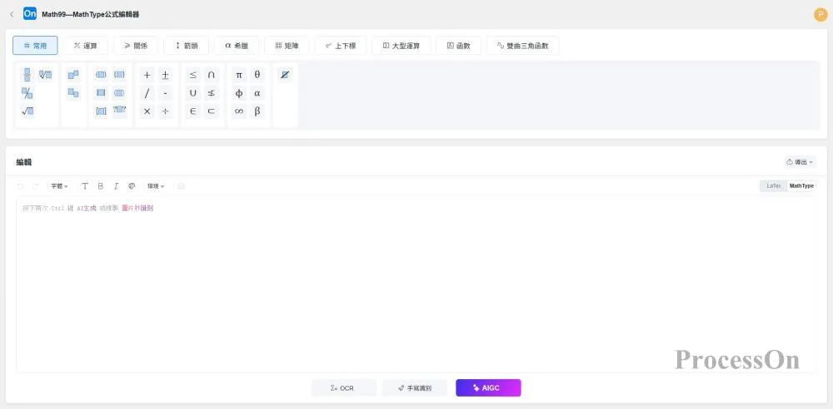The width and height of the screenshot is (833, 409).
Task: Open the 希臘 Greek letters tab
Action: (237, 46)
